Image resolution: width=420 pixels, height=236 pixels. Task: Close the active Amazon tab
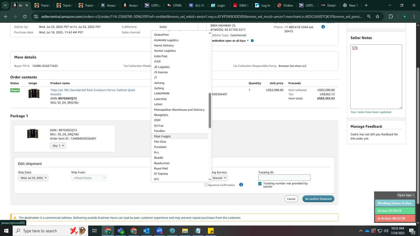[27, 5]
